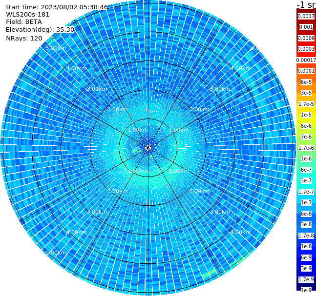This screenshot has width=316, height=296.
Task: Select the Elevation(deg): 35.30 text
Action: click(40, 30)
